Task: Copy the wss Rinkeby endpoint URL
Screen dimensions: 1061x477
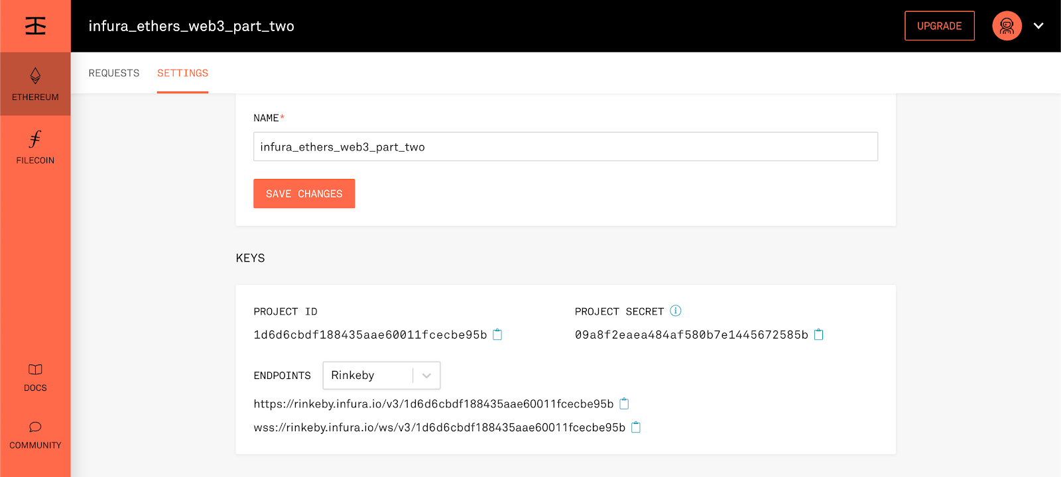Action: 636,427
